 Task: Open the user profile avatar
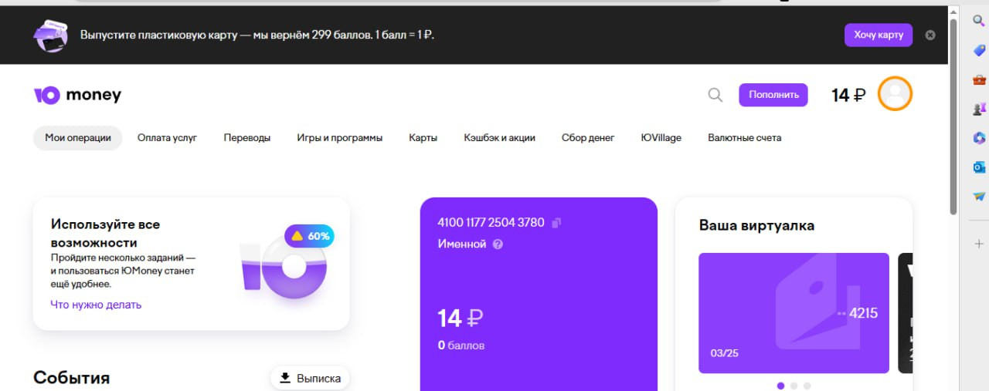point(896,94)
